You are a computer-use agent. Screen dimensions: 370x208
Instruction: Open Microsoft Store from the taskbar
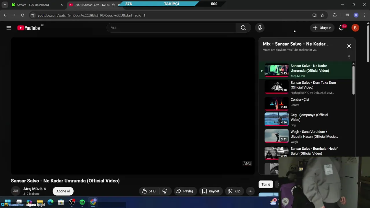pos(61,202)
